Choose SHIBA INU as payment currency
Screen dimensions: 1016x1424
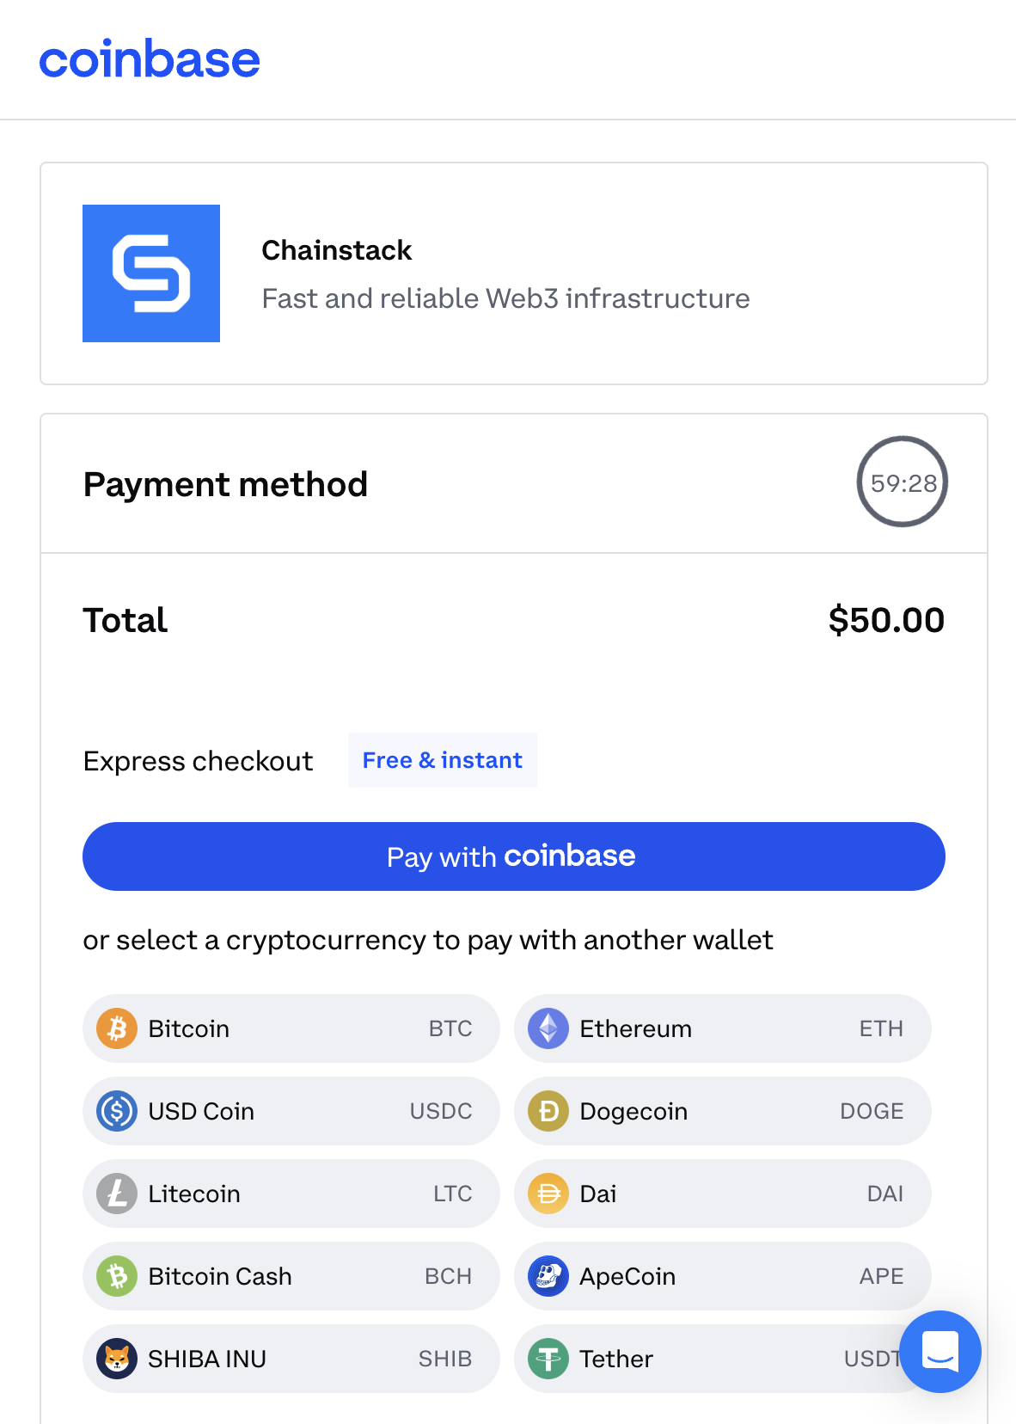pyautogui.click(x=291, y=1359)
